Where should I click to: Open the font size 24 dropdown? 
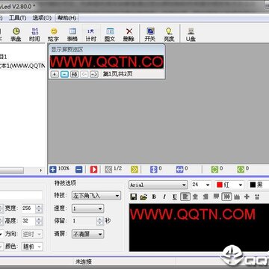[208, 185]
